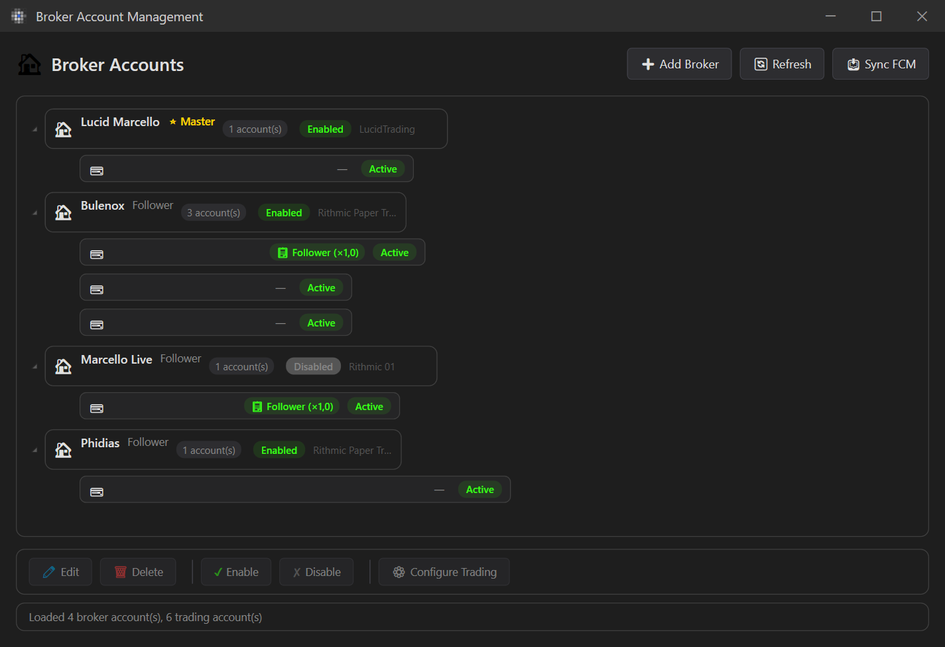Click the card icon under Phidias

point(97,492)
